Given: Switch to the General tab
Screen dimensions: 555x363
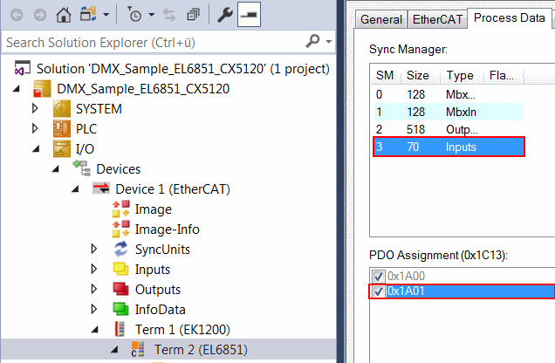Looking at the screenshot, I should [x=381, y=19].
